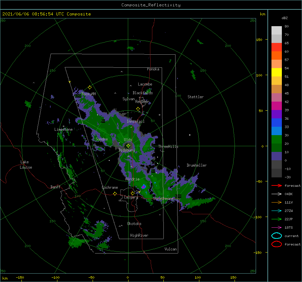302x282 pixels.
Task: Click the Banff label
Action: pyautogui.click(x=55, y=187)
